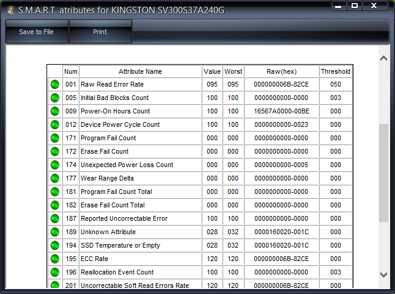The width and height of the screenshot is (395, 294).
Task: Click green status icon for Reallocation Event Count
Action: 55,273
